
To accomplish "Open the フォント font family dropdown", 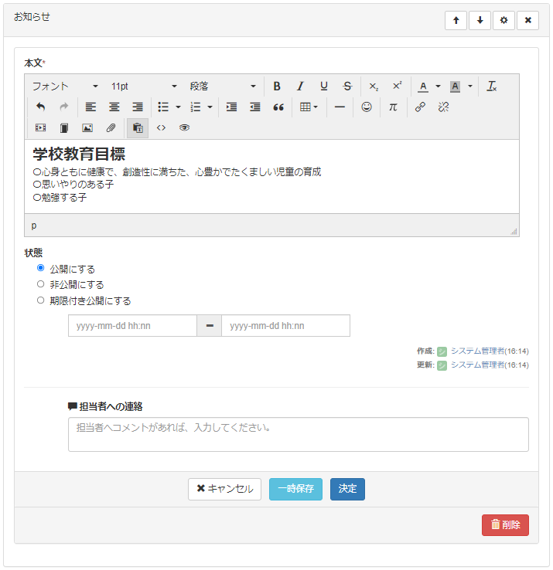I will click(x=65, y=87).
